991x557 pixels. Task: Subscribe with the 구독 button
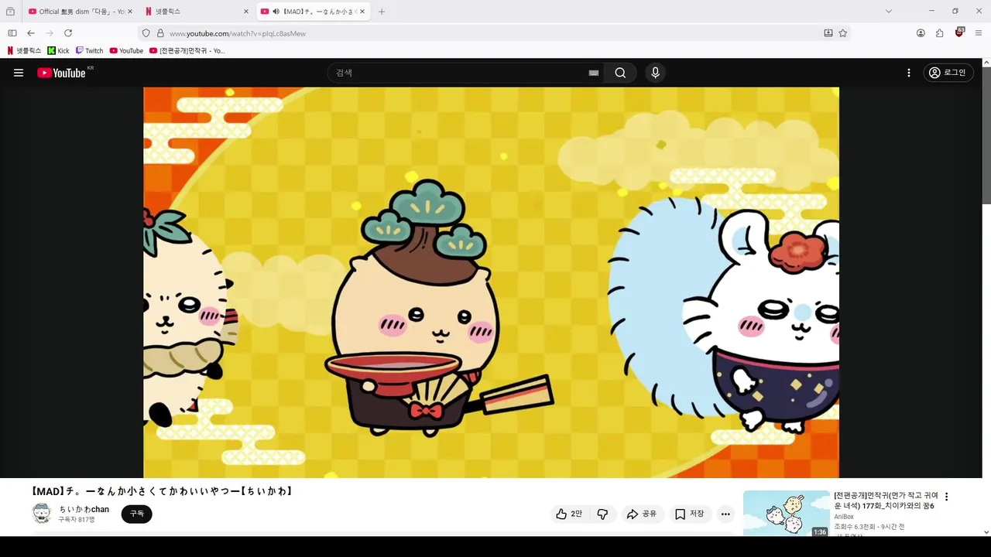pos(137,514)
